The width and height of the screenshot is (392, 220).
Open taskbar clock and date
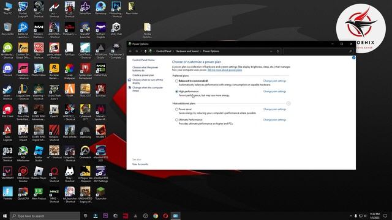[x=374, y=216]
